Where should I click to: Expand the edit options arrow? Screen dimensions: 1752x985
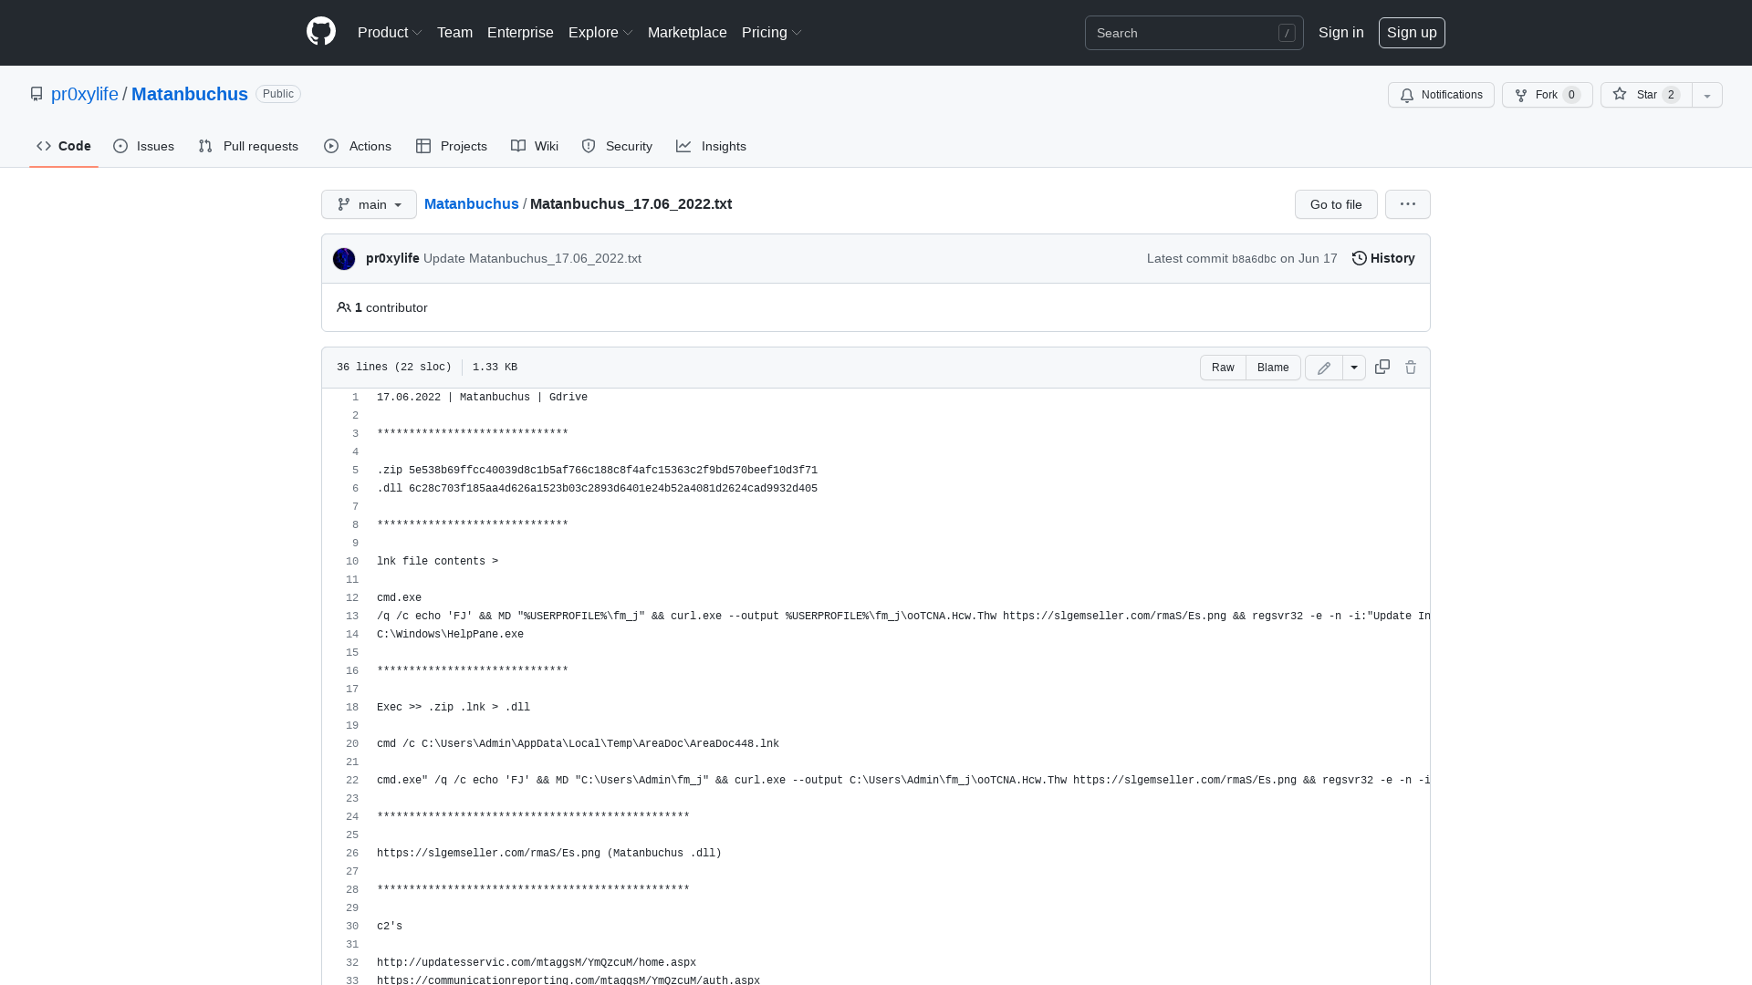click(1354, 368)
